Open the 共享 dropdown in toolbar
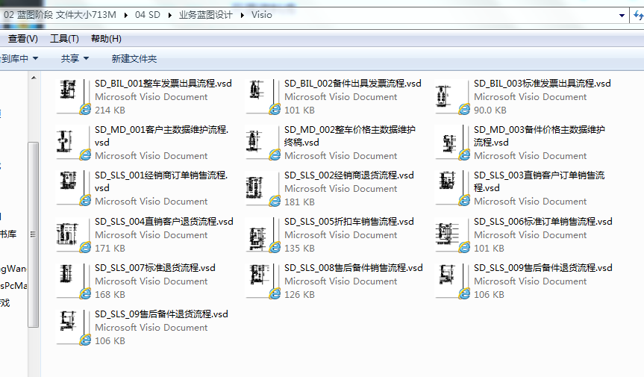 tap(75, 58)
